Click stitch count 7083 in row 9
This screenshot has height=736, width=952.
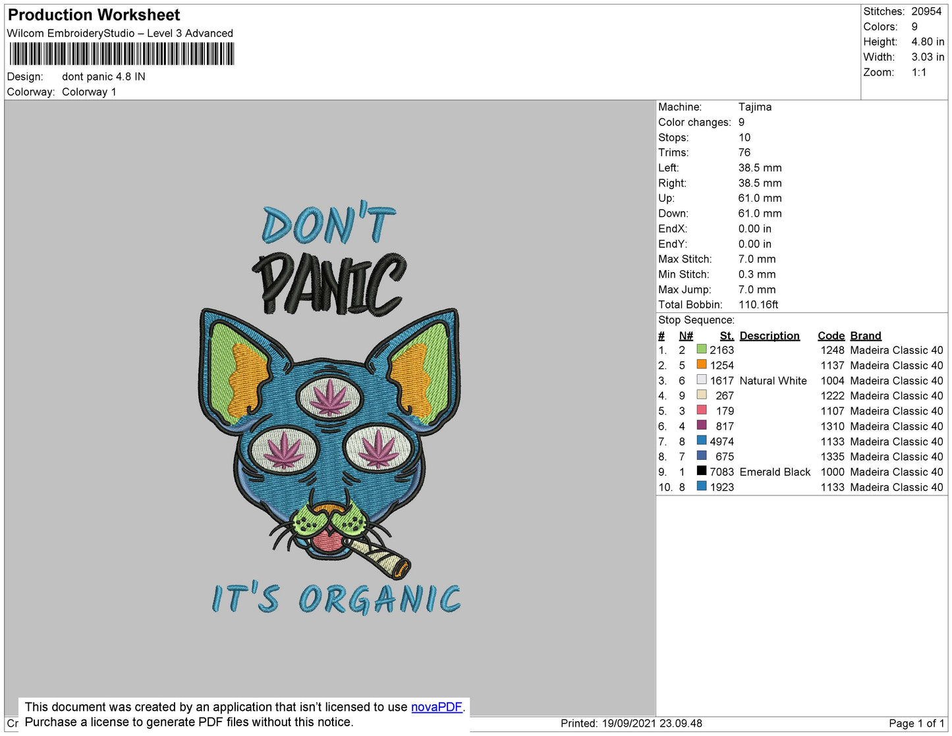[x=722, y=472]
